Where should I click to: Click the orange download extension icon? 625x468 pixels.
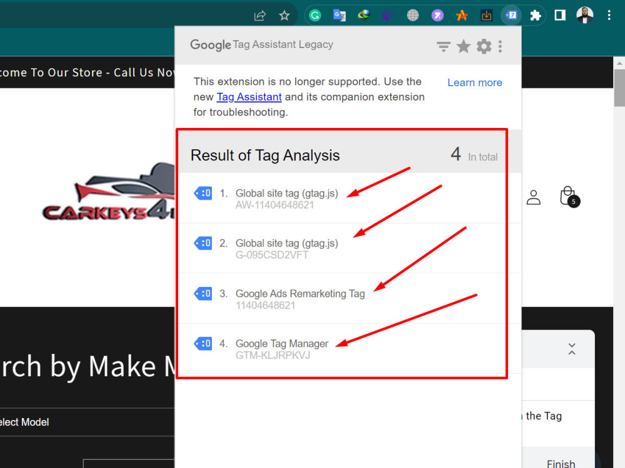tap(486, 16)
